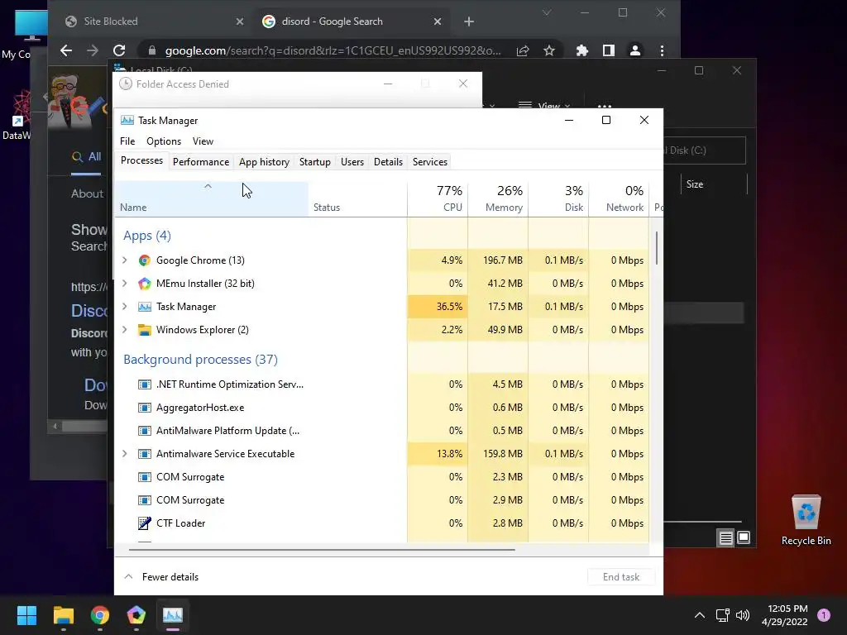This screenshot has width=847, height=635.
Task: Click the Chrome address bar
Action: [x=333, y=50]
